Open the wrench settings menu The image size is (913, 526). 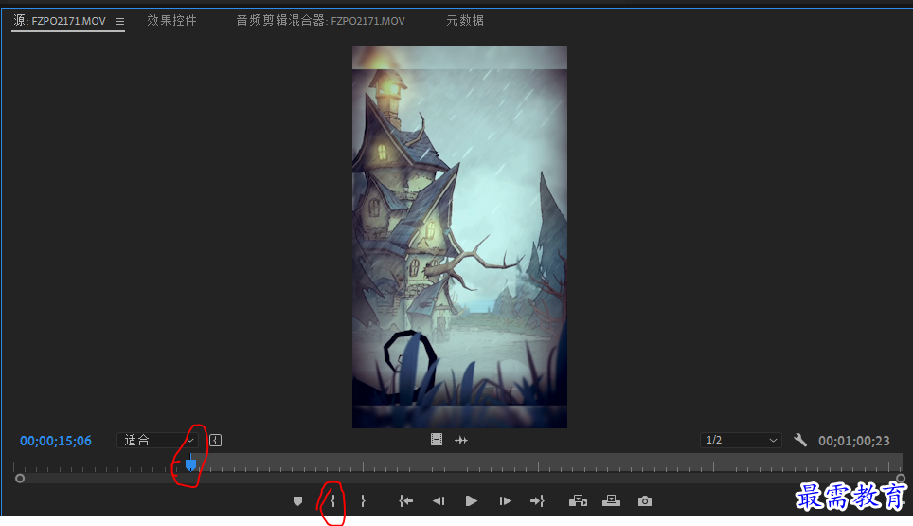coord(800,440)
